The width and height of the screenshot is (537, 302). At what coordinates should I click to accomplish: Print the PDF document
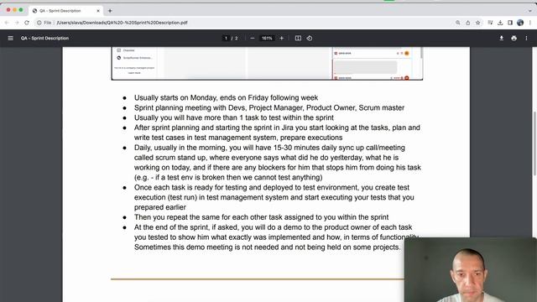pyautogui.click(x=514, y=39)
